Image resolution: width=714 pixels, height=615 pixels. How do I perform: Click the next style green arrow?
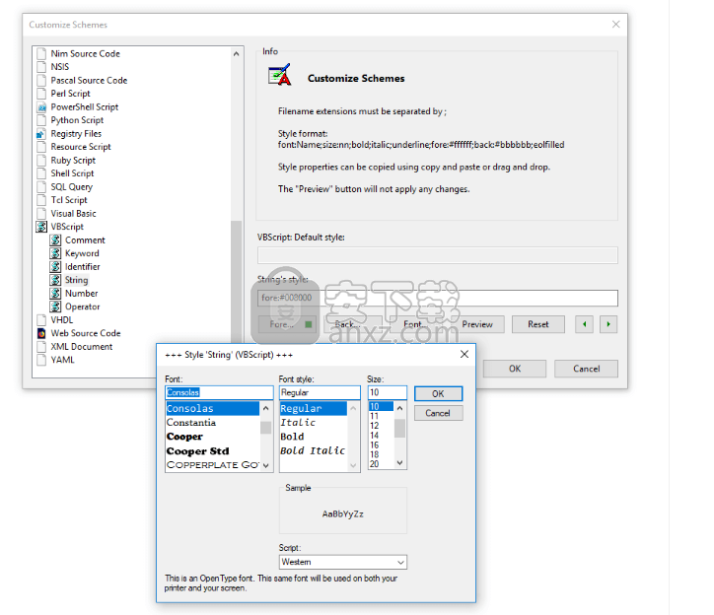coord(608,324)
